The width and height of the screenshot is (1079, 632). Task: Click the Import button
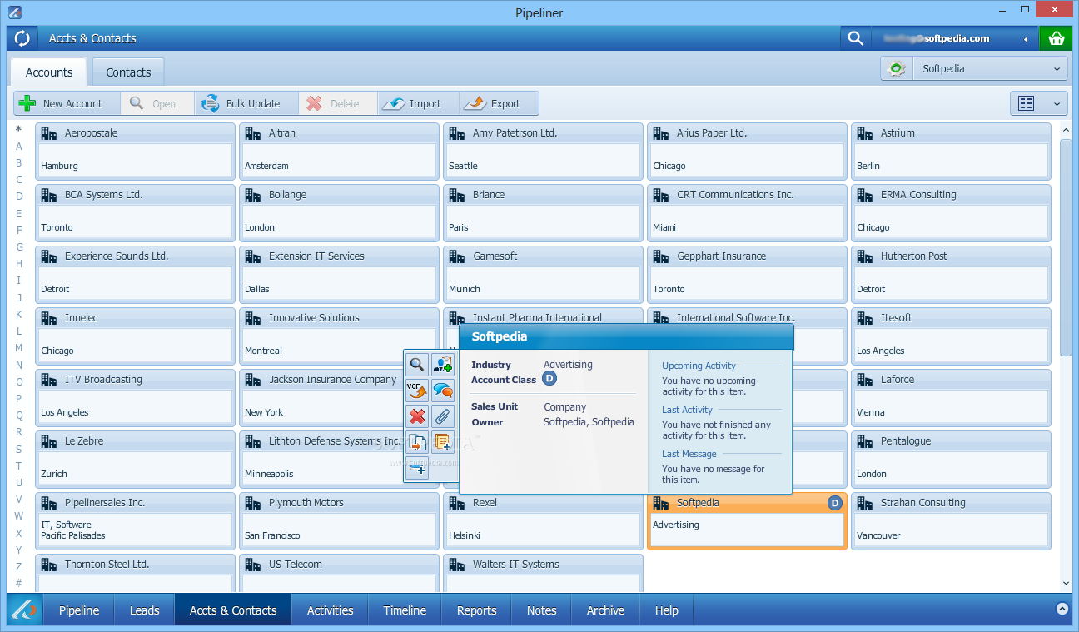point(419,103)
